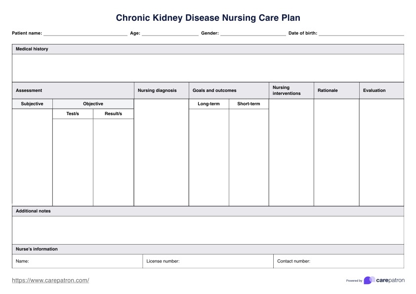Image resolution: width=416 pixels, height=294 pixels.
Task: Click the Rationale column empty cell
Action: tap(336, 152)
